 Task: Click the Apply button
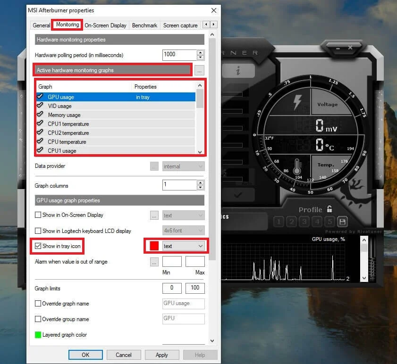pos(162,355)
